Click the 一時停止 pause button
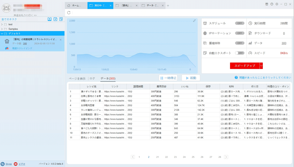The height and width of the screenshot is (167, 294). pyautogui.click(x=168, y=78)
